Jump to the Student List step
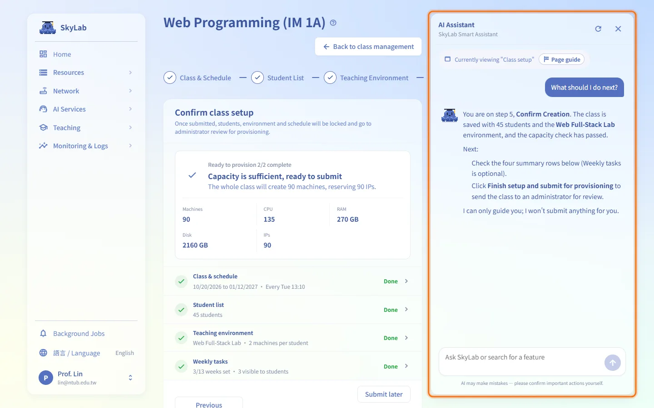The image size is (654, 408). [277, 78]
